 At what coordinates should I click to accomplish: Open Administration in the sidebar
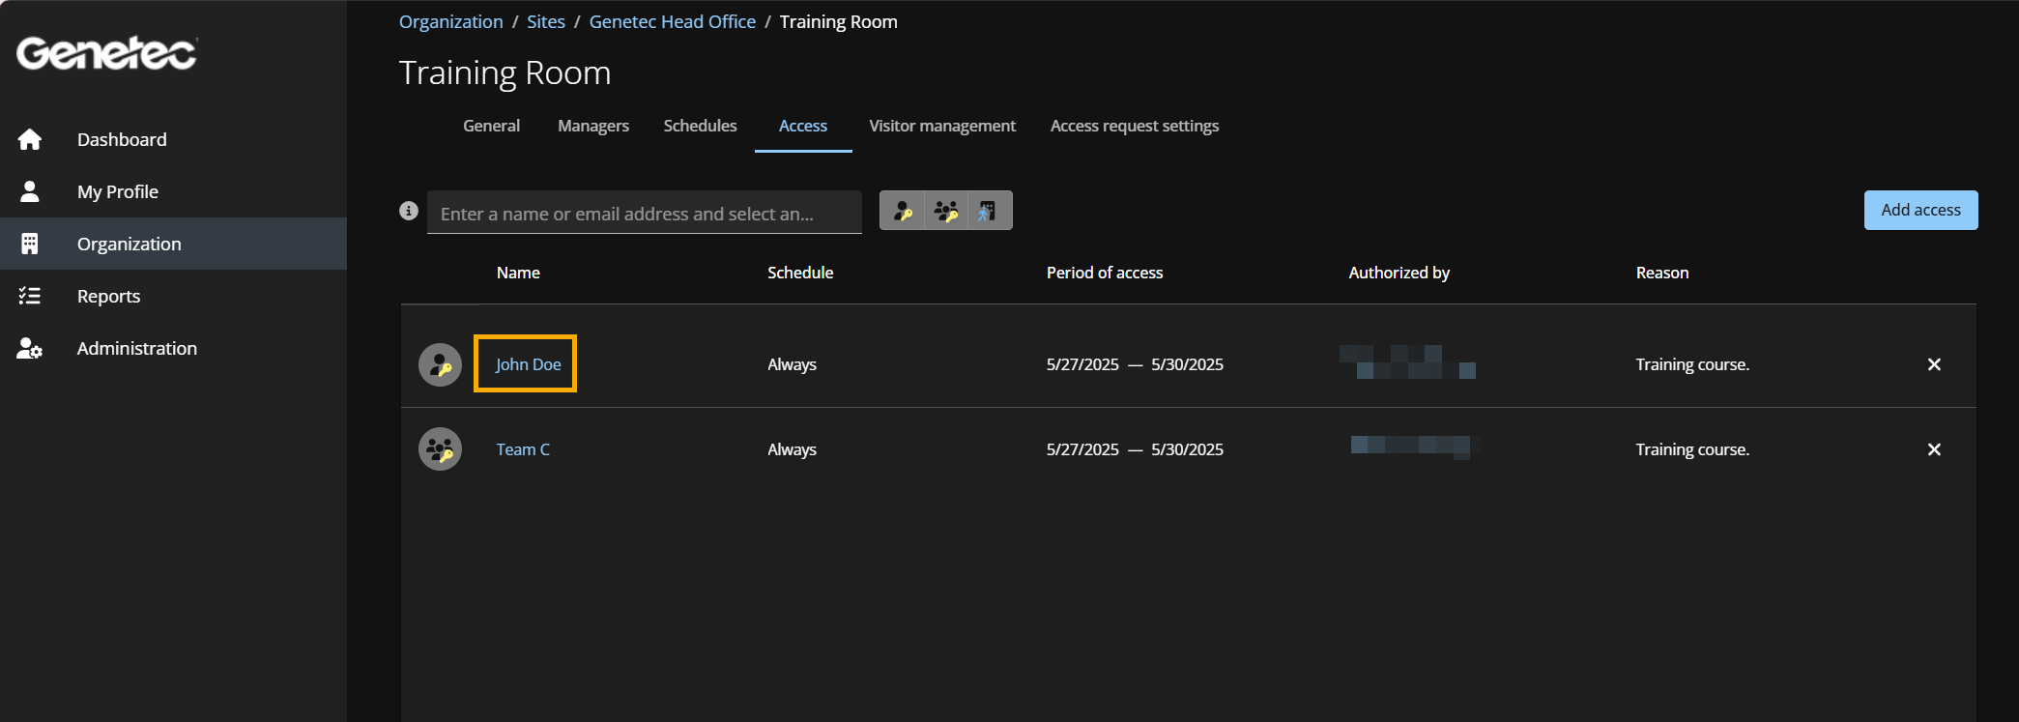[136, 349]
